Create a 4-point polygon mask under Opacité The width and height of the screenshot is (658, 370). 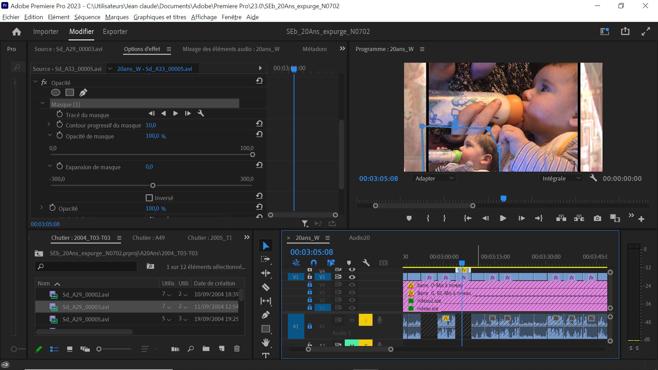(70, 92)
